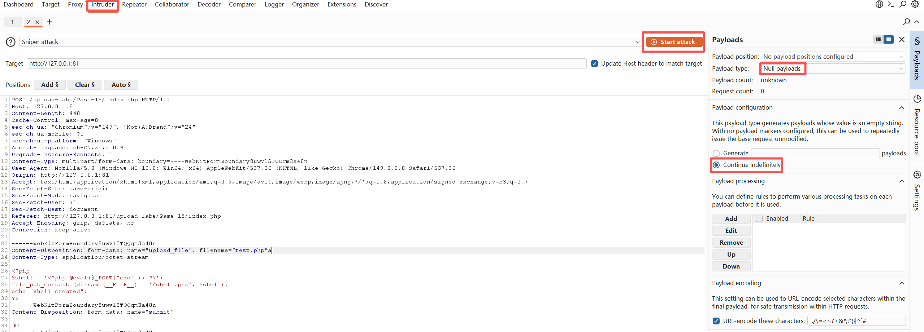Select the Generate payloads radio button
The image size is (924, 332).
point(716,153)
